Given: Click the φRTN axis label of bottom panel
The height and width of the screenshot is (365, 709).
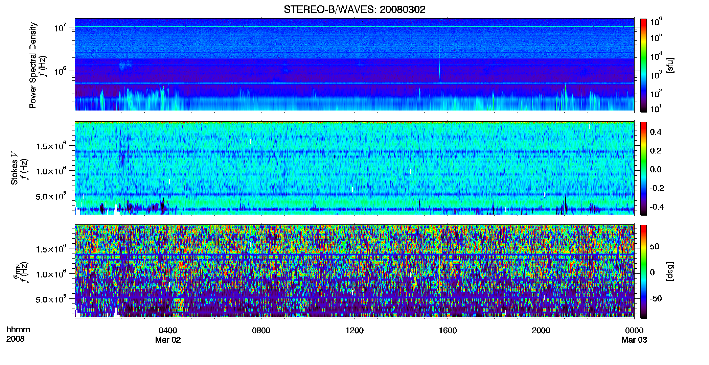Looking at the screenshot, I should point(16,272).
